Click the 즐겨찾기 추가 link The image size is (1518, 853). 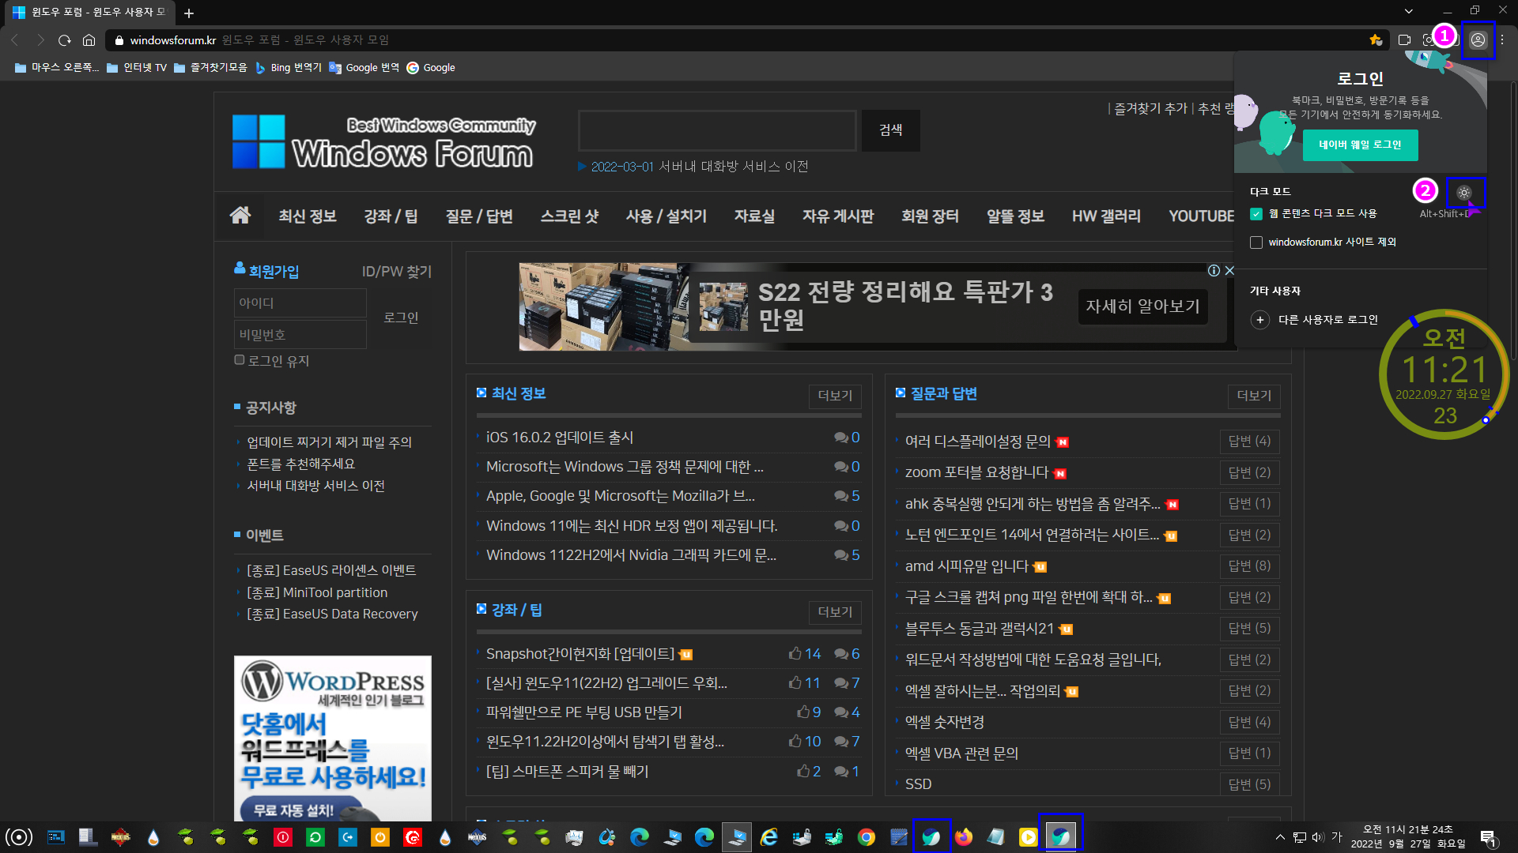pyautogui.click(x=1150, y=108)
